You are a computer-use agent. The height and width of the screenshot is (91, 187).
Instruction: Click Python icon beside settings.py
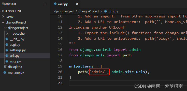tap(7, 50)
